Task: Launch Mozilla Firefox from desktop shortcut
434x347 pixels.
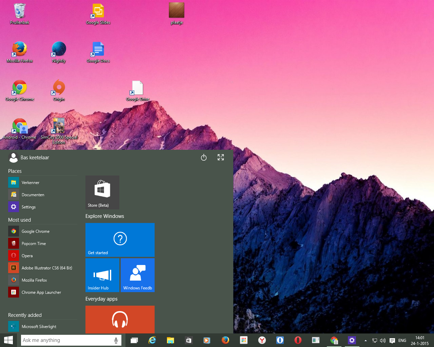Action: click(x=20, y=52)
